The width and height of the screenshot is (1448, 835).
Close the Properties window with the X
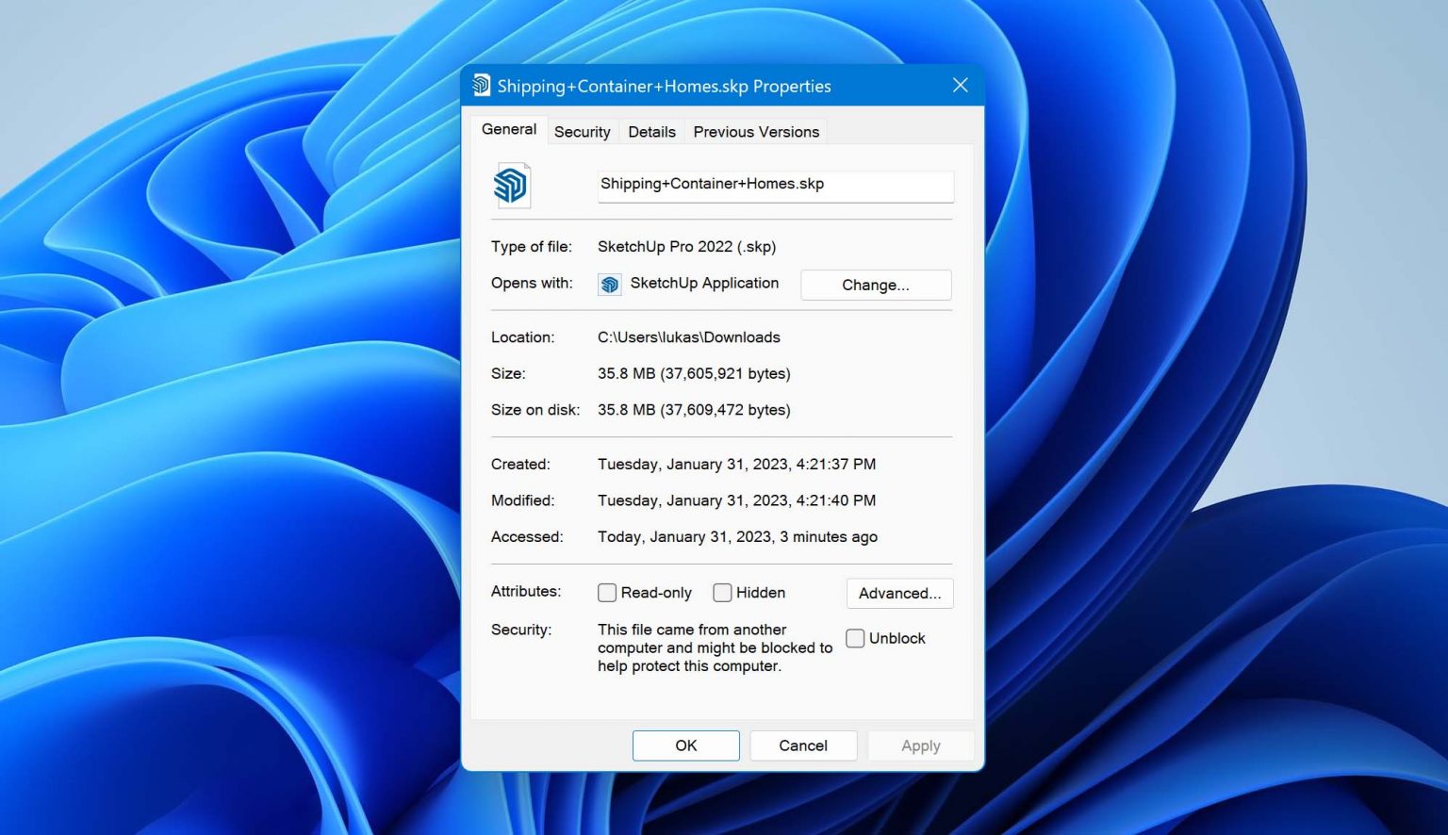(x=960, y=85)
